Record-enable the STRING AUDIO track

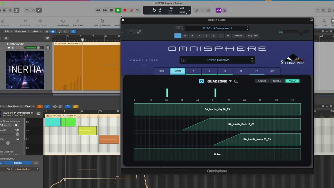pyautogui.click(x=17, y=48)
